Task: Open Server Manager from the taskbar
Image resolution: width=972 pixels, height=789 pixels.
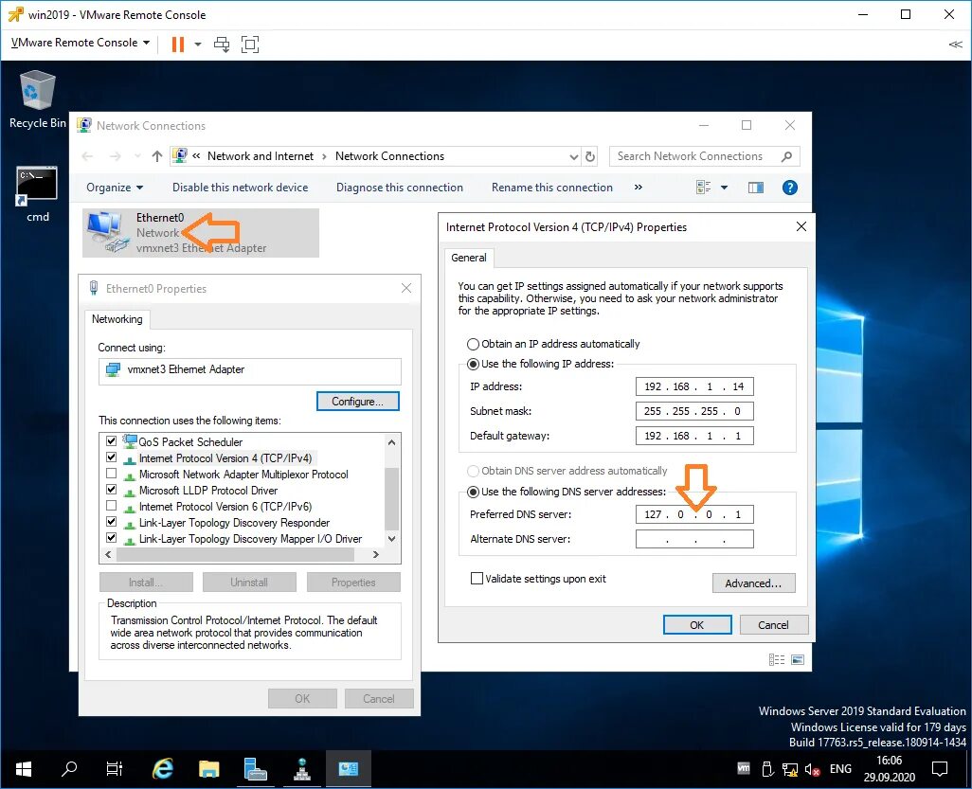Action: point(256,769)
